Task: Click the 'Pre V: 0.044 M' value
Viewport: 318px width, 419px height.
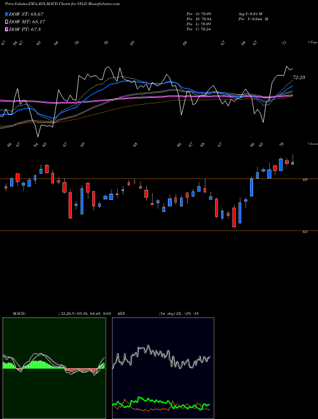Action: [x=253, y=19]
